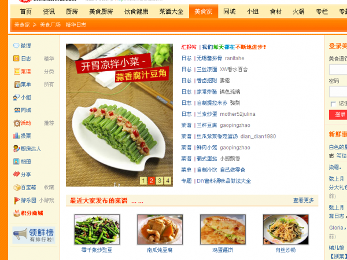Open 查看更多 link for recent recipes
This screenshot has width=347, height=260.
click(304, 200)
